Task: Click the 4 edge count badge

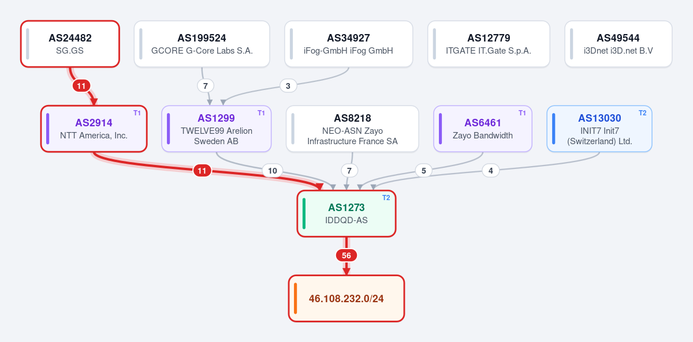Action: click(491, 171)
